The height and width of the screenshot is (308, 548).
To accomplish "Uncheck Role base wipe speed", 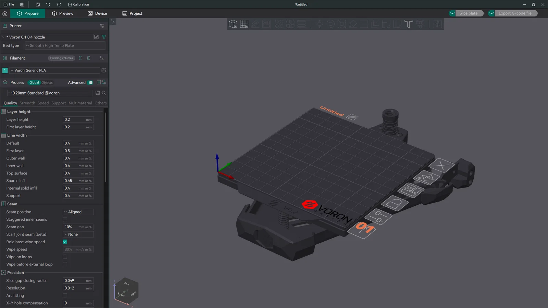I will coord(65,242).
